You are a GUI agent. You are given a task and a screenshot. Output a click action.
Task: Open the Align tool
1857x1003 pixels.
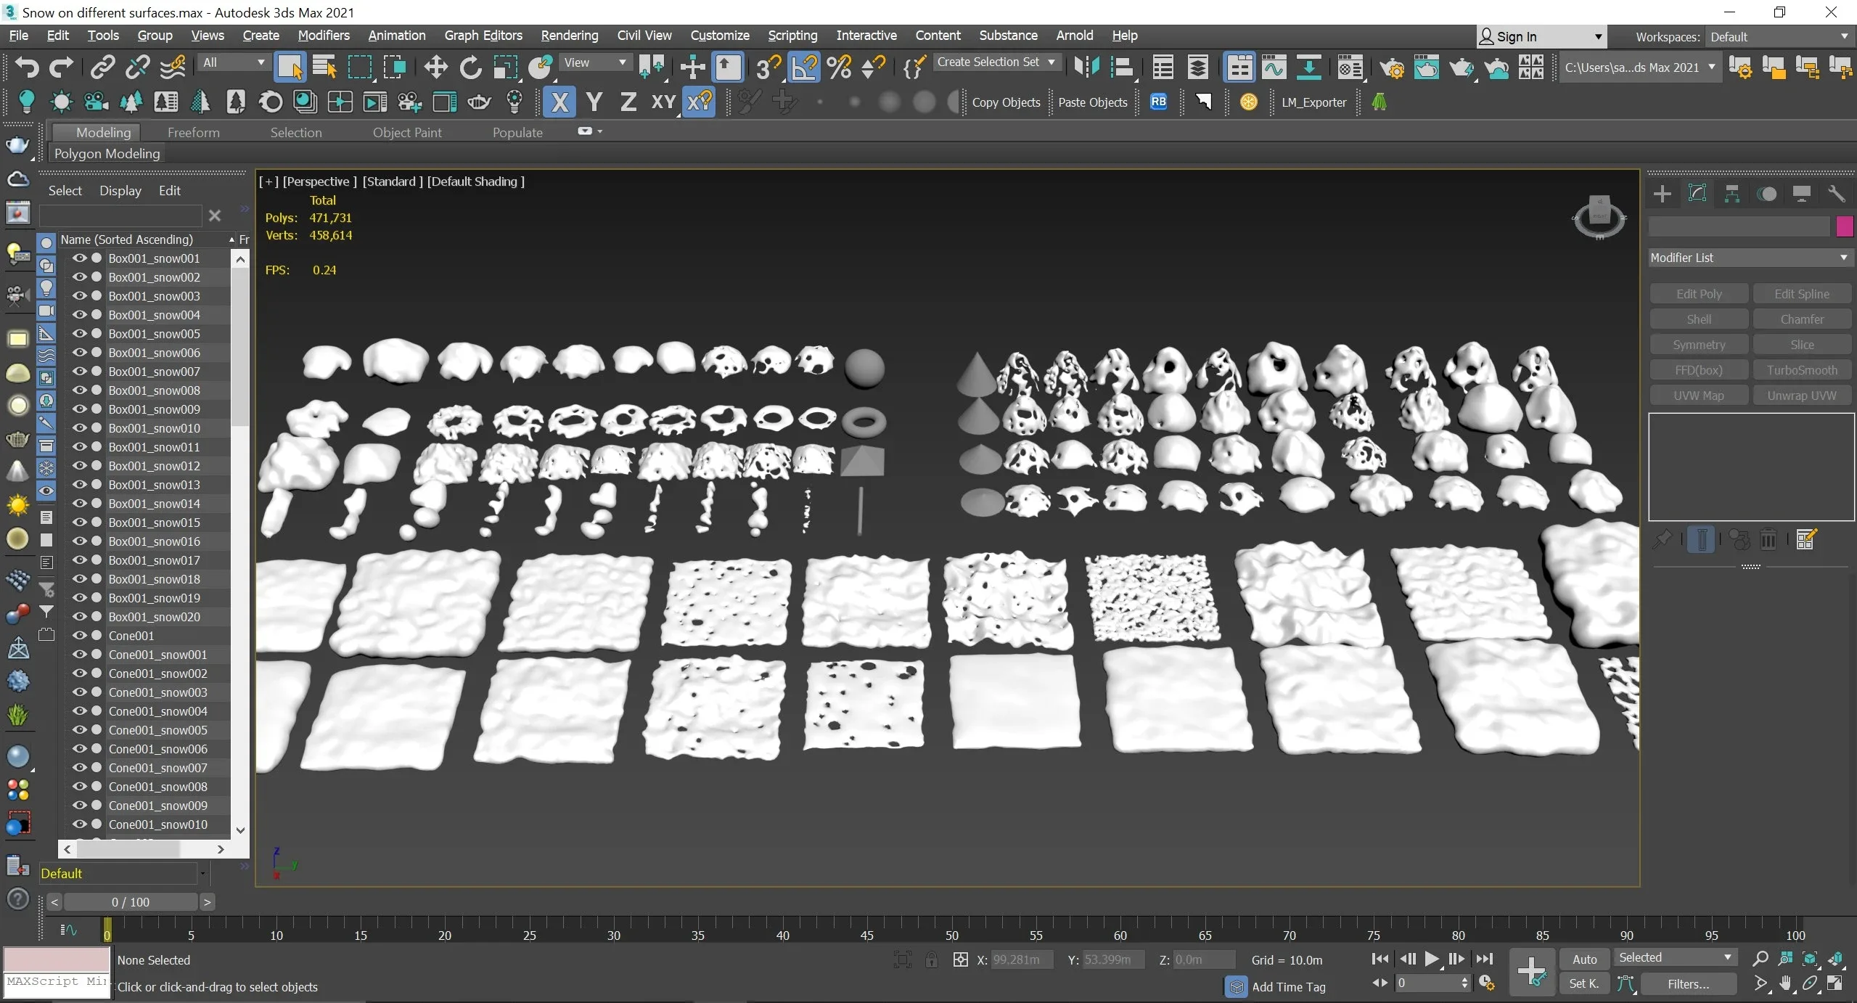1123,67
